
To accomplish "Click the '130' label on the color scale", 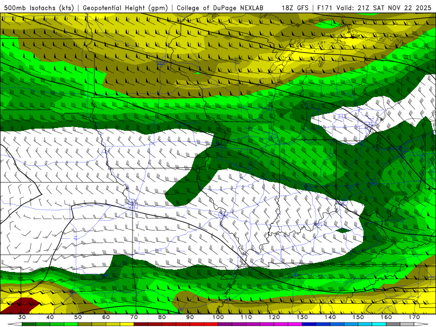I will click(x=302, y=317).
